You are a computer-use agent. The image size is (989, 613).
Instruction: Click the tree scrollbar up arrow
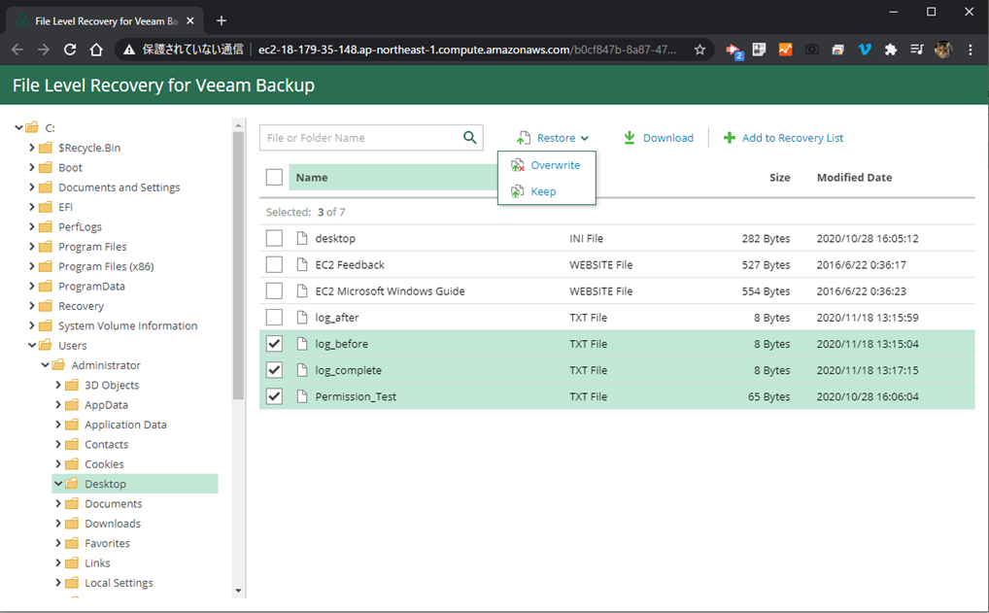click(x=238, y=125)
